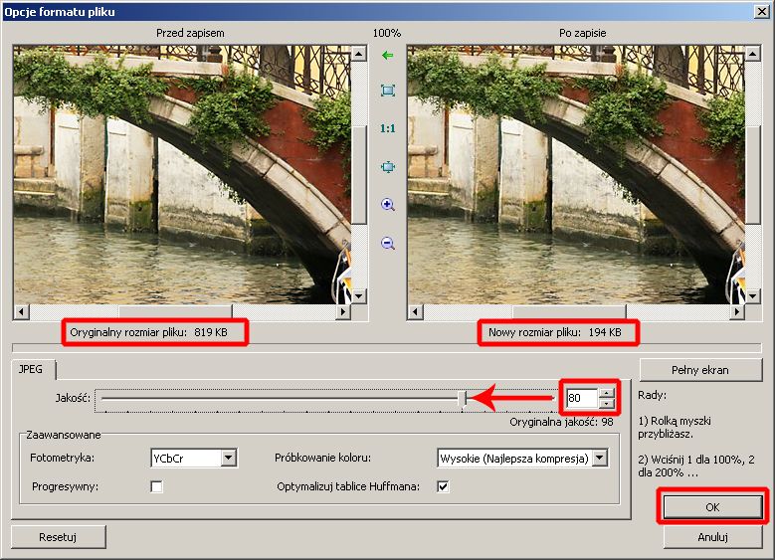This screenshot has width=775, height=560.
Task: Zoom out with the magnifier minus icon
Action: pos(387,243)
